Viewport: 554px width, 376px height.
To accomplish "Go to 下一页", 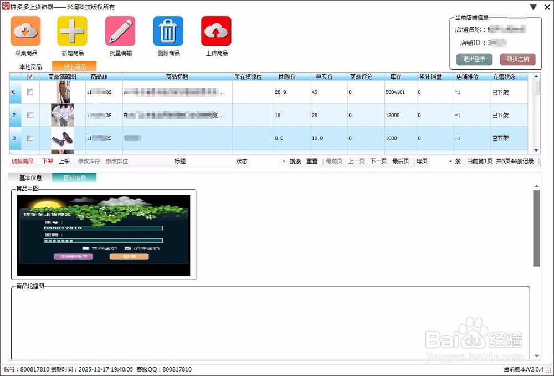I will click(x=378, y=161).
